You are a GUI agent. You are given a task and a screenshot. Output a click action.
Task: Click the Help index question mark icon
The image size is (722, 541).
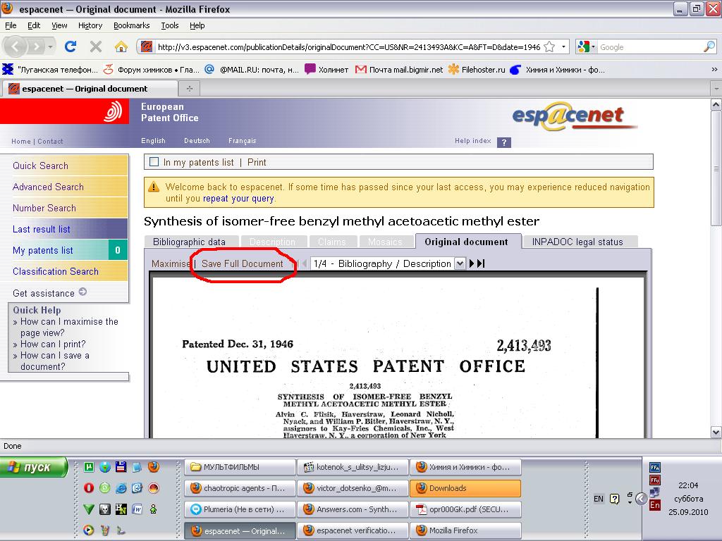pyautogui.click(x=503, y=142)
